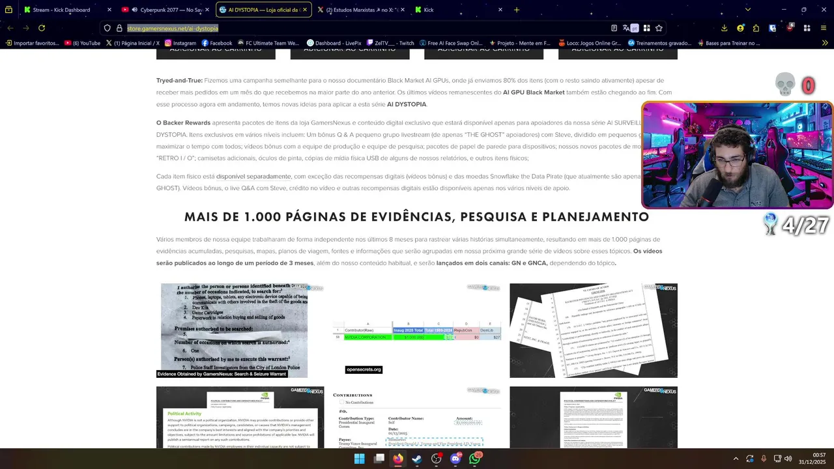Screen dimensions: 834x469
Task: Open court documents thumbnail image
Action: [x=594, y=330]
